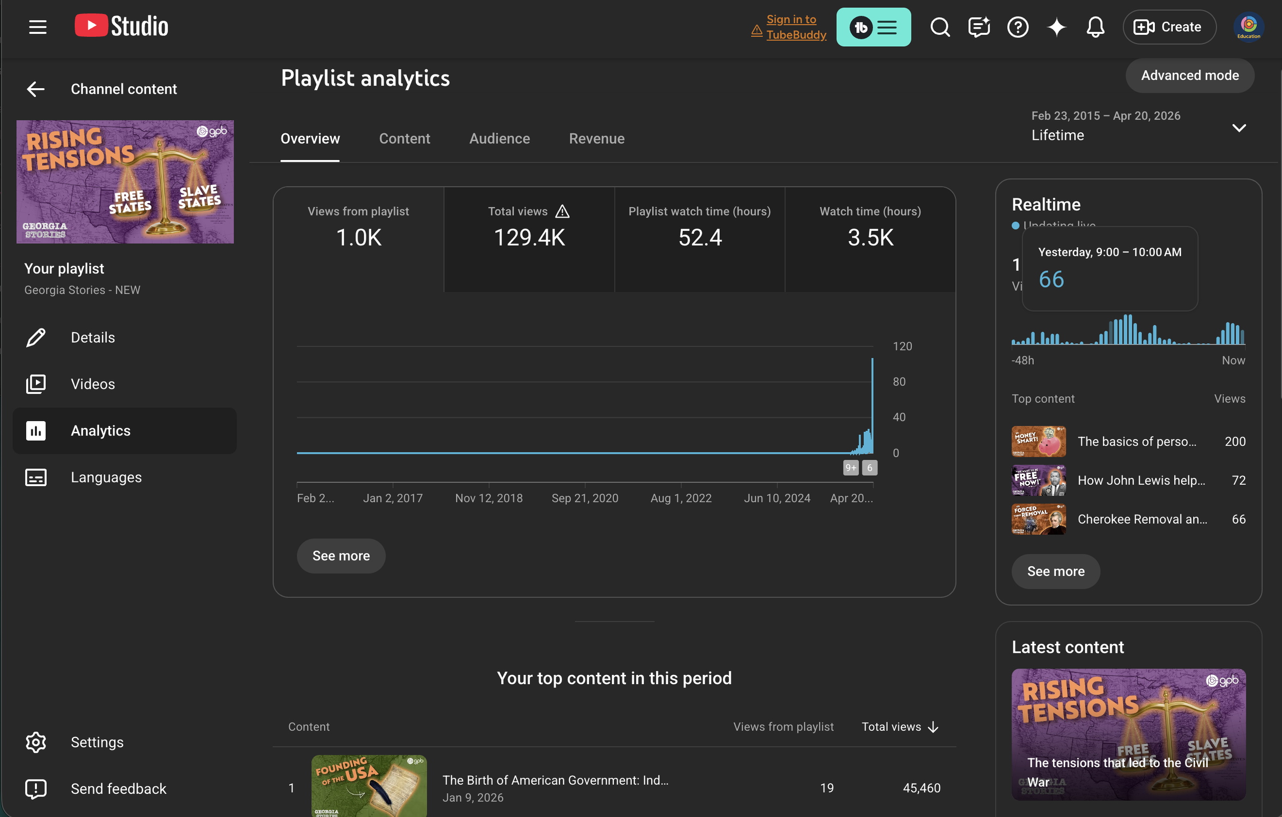
Task: Sort by Total views column arrow
Action: point(933,727)
